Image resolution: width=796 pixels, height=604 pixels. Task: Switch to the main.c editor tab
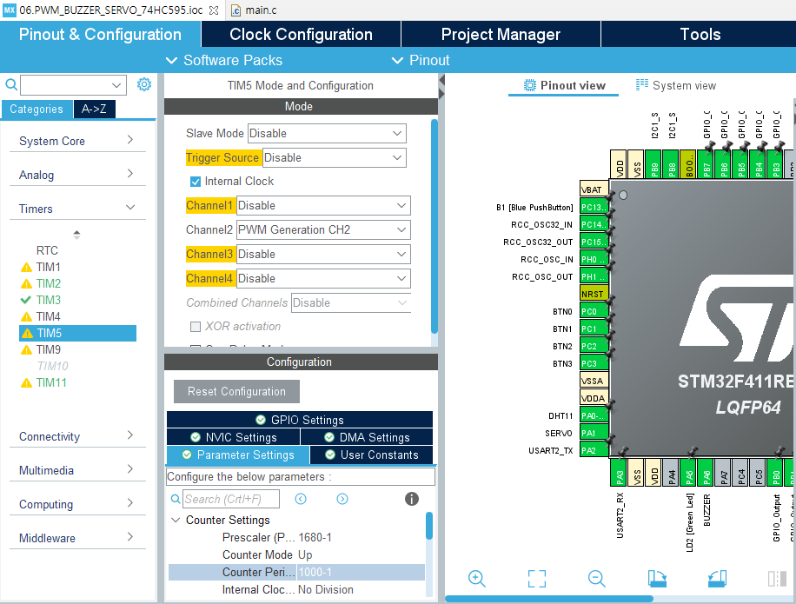click(255, 10)
